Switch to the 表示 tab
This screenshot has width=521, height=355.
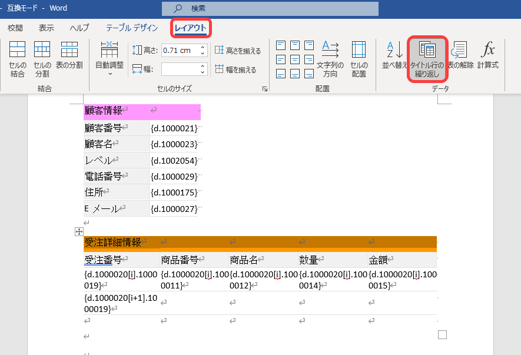(47, 28)
